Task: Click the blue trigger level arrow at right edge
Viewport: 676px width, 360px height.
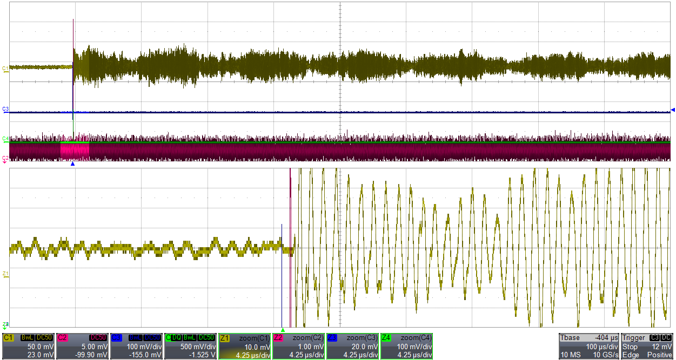Action: tap(673, 110)
